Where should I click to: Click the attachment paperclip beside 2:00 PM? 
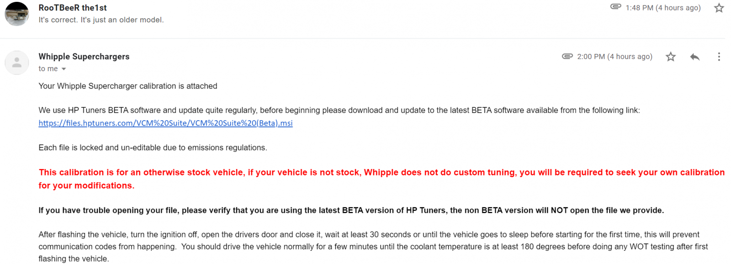[x=567, y=56]
